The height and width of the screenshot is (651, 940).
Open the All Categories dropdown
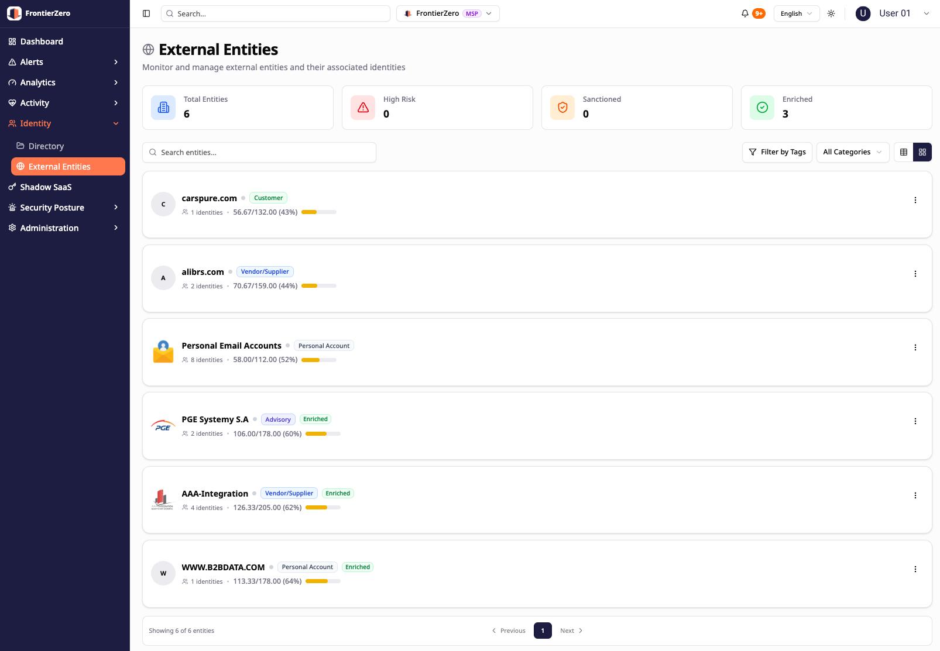(x=852, y=152)
